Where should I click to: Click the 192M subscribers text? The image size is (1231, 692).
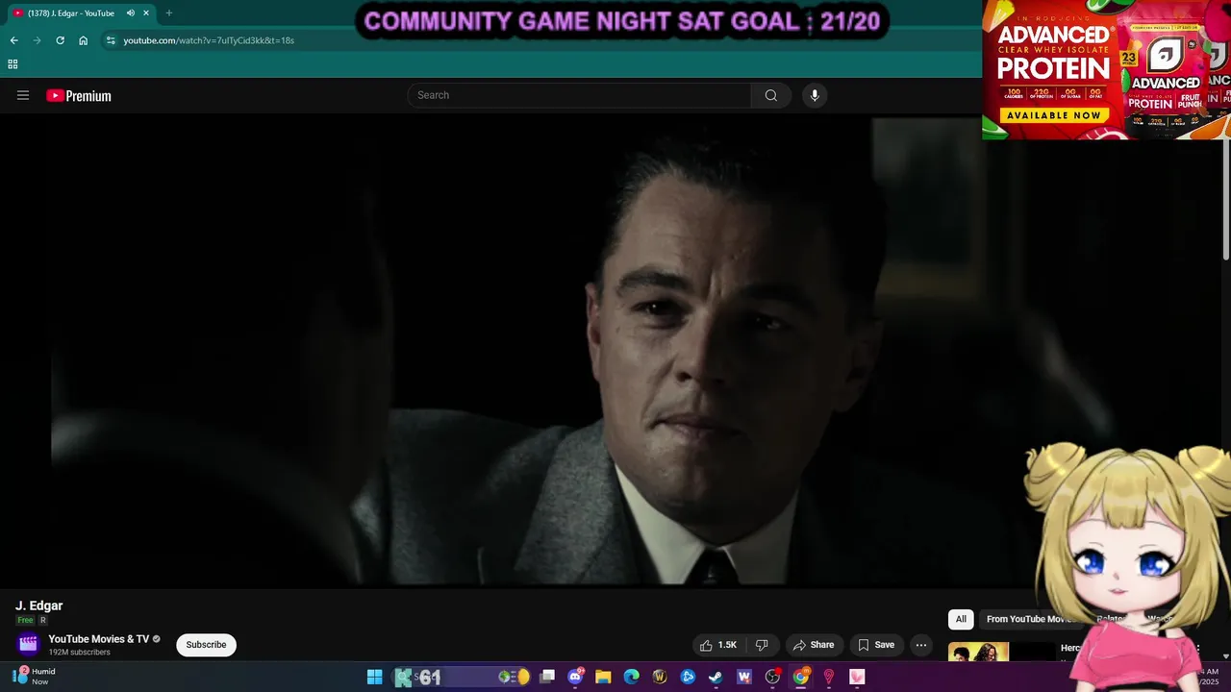[x=80, y=653]
